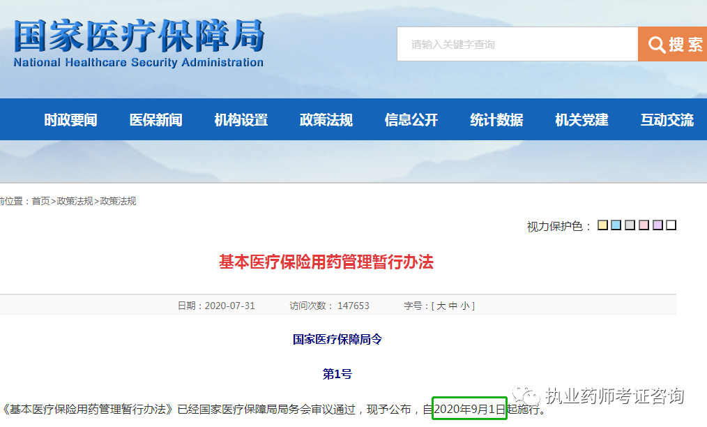Viewport: 707px width, 427px height.
Task: Select 信息公开 in the navigation bar
Action: [411, 120]
